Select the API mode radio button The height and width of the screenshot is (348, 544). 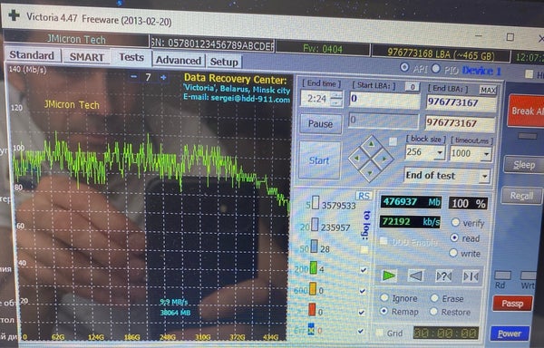(x=404, y=67)
